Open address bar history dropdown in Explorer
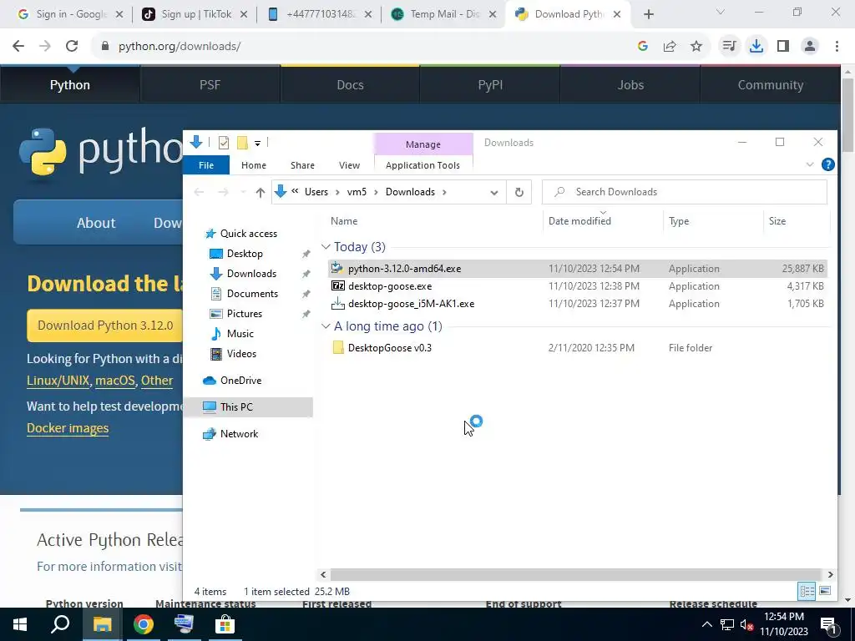Viewport: 855px width, 641px height. (x=494, y=193)
